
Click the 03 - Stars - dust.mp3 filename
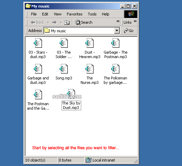[x=38, y=55]
